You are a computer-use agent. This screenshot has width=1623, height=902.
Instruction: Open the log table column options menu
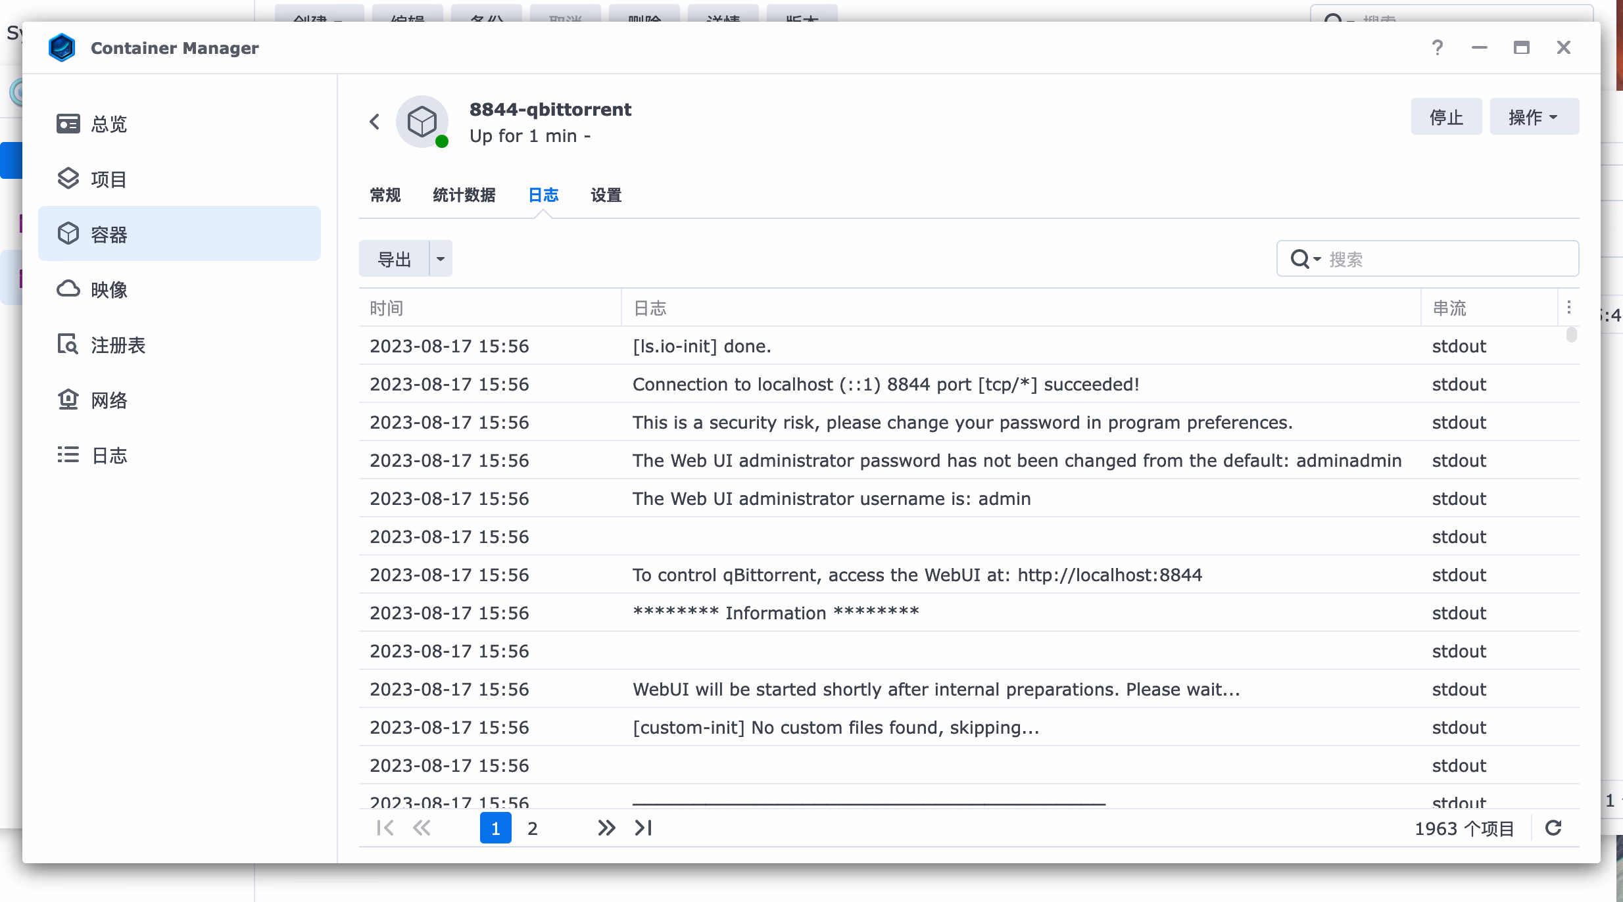click(1569, 307)
